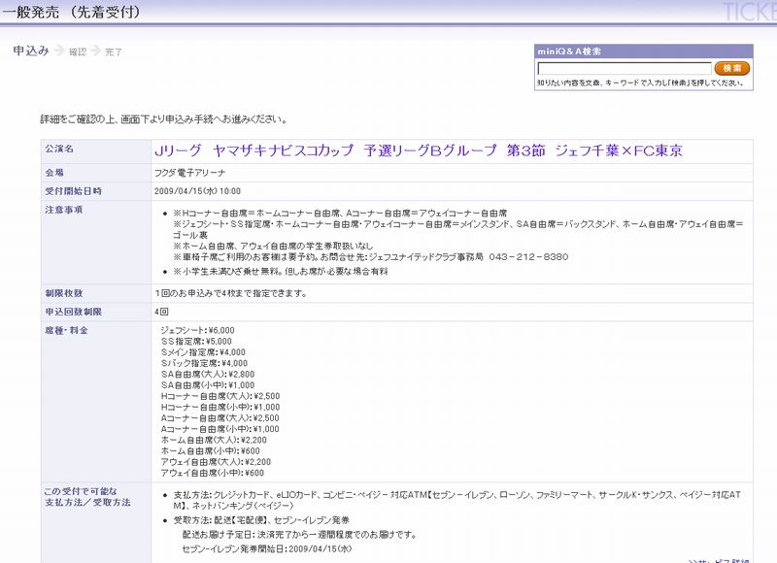
Task: Click the price line アウェイ自由席(小中):¥600
Action: click(213, 473)
